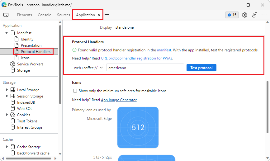The height and width of the screenshot is (161, 270).
Task: Close the Application tab
Action: coord(99,15)
